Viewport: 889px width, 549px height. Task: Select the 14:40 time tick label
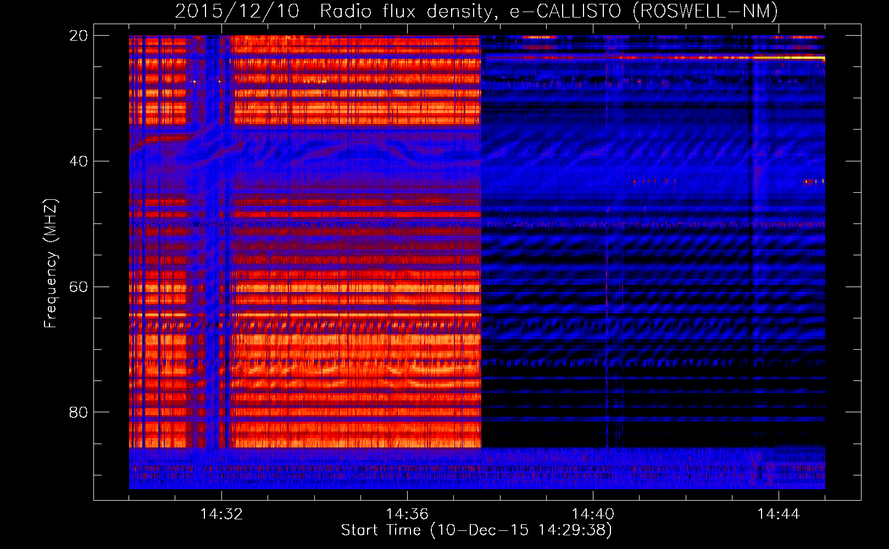(x=593, y=514)
